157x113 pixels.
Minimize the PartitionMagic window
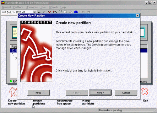click(x=147, y=3)
